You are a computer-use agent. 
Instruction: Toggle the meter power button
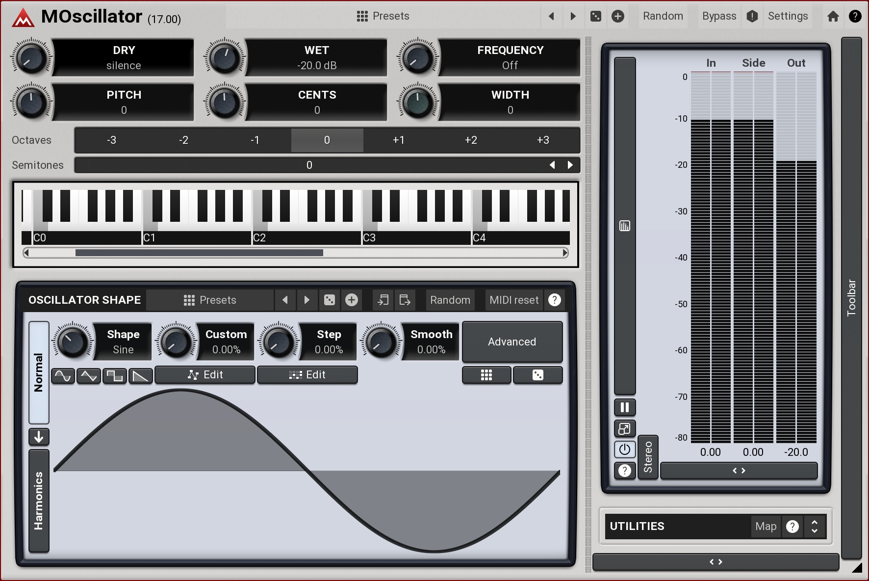pos(624,449)
